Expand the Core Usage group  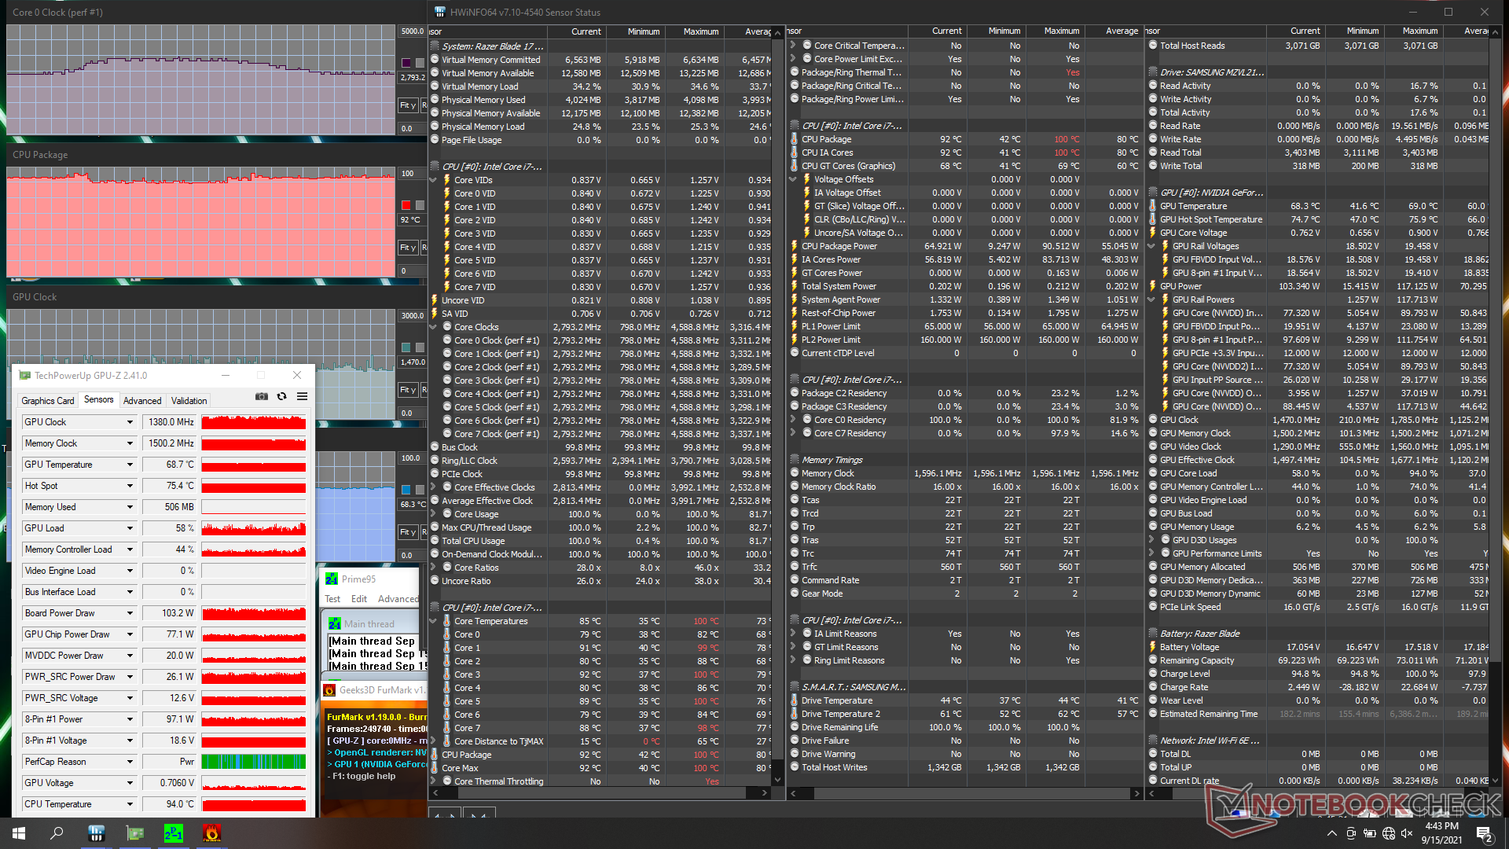point(433,514)
